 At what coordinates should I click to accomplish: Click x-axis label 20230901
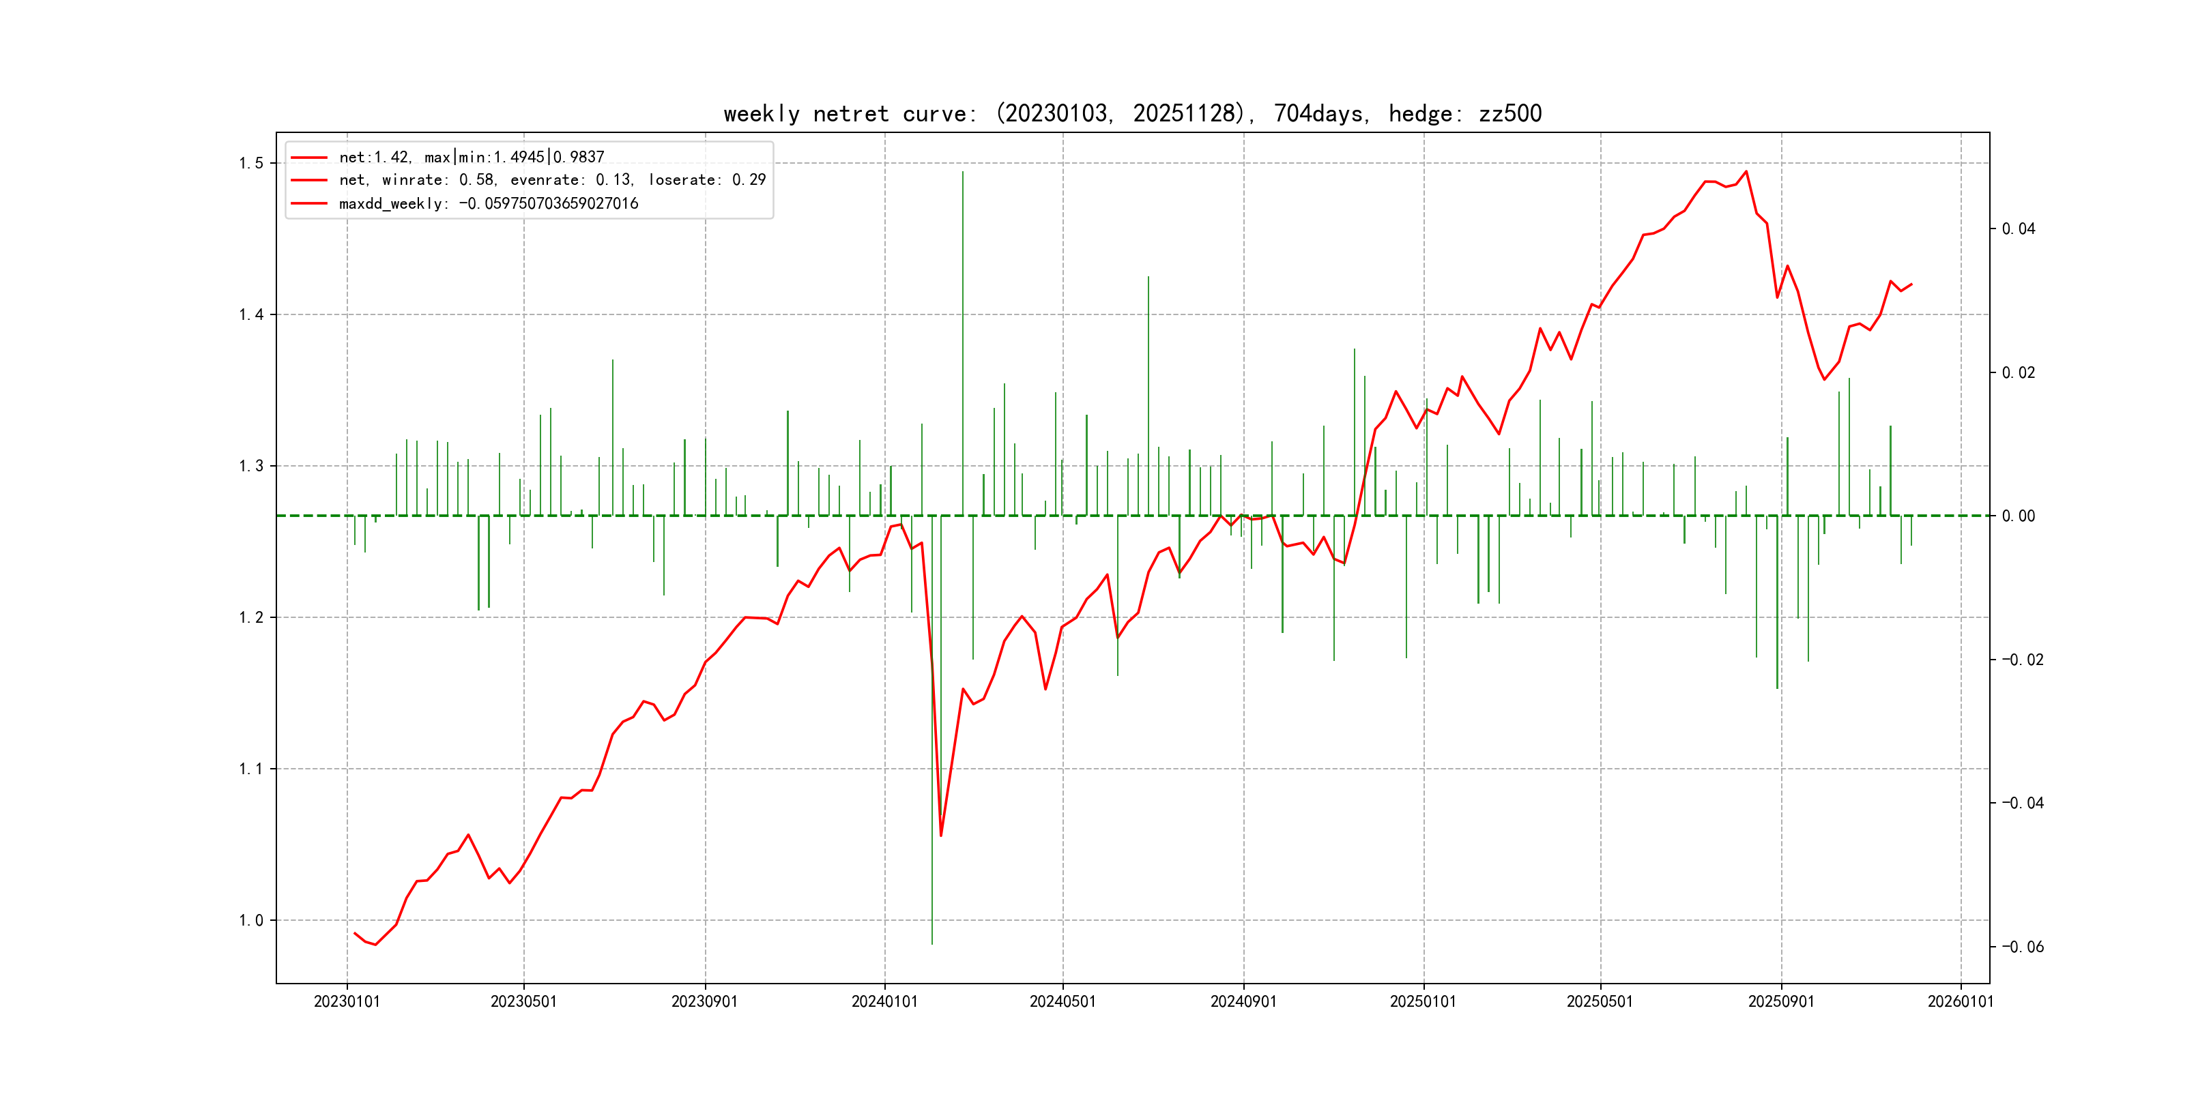click(x=705, y=1001)
